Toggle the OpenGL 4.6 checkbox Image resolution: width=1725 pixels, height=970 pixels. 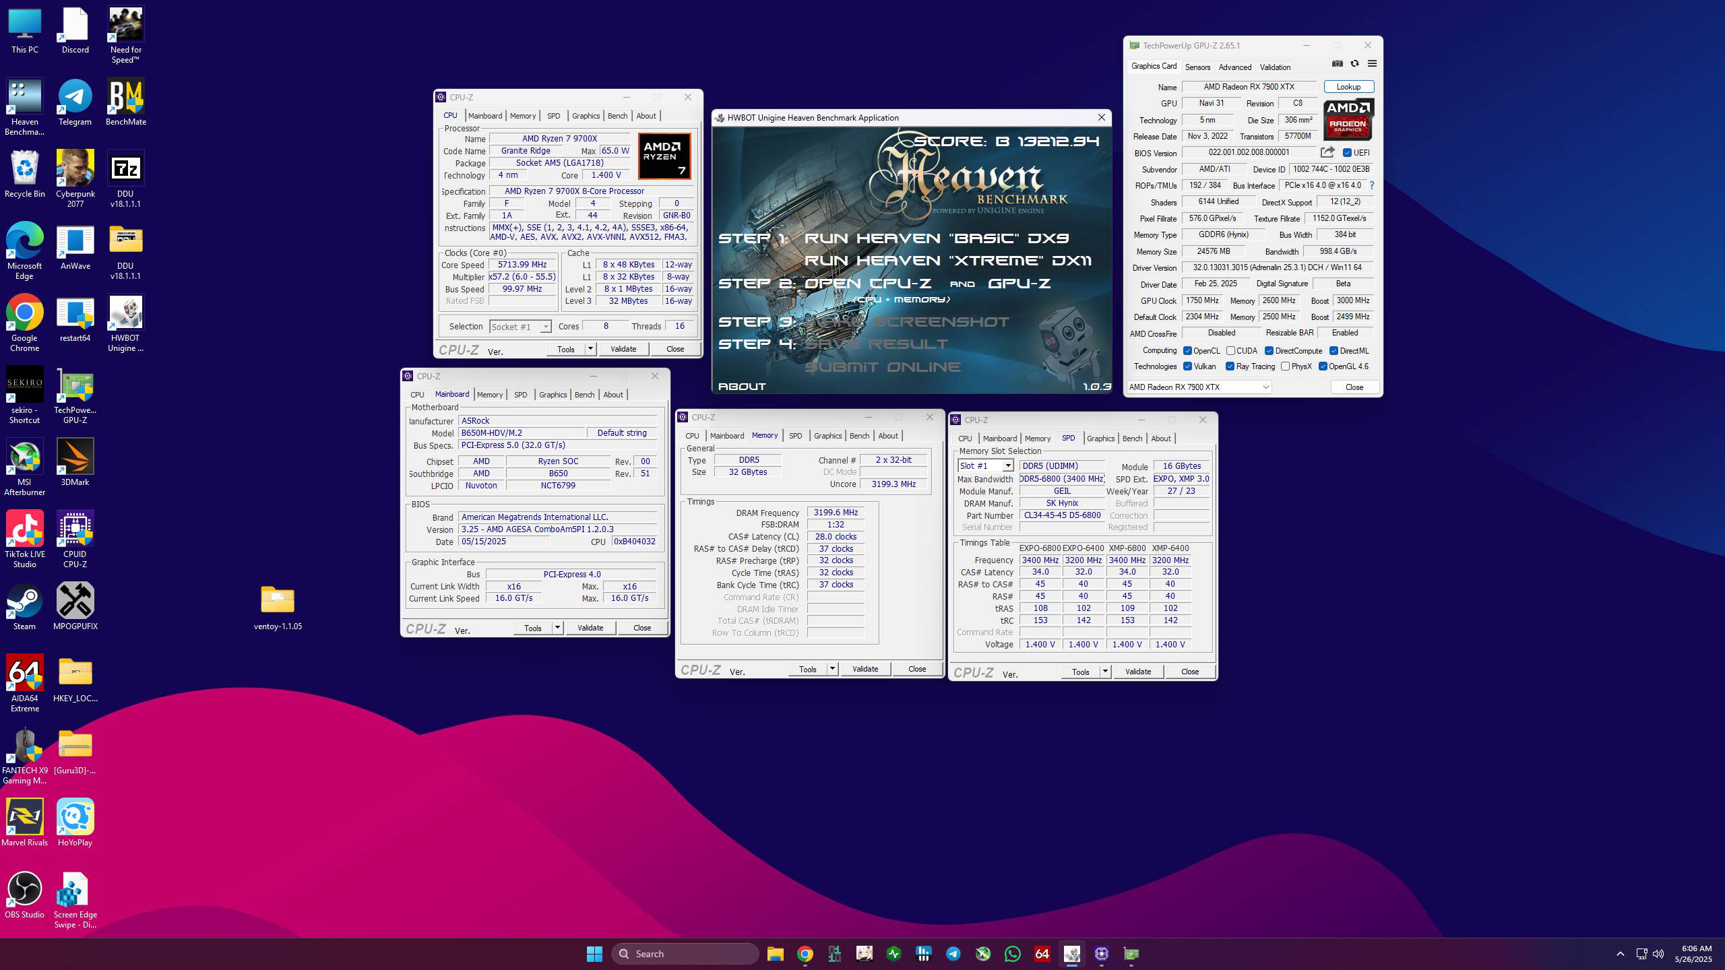pyautogui.click(x=1323, y=366)
